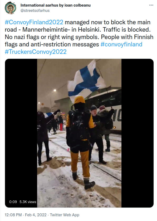Click the right black letterbox area of video
This screenshot has width=157, height=221.
137,133
